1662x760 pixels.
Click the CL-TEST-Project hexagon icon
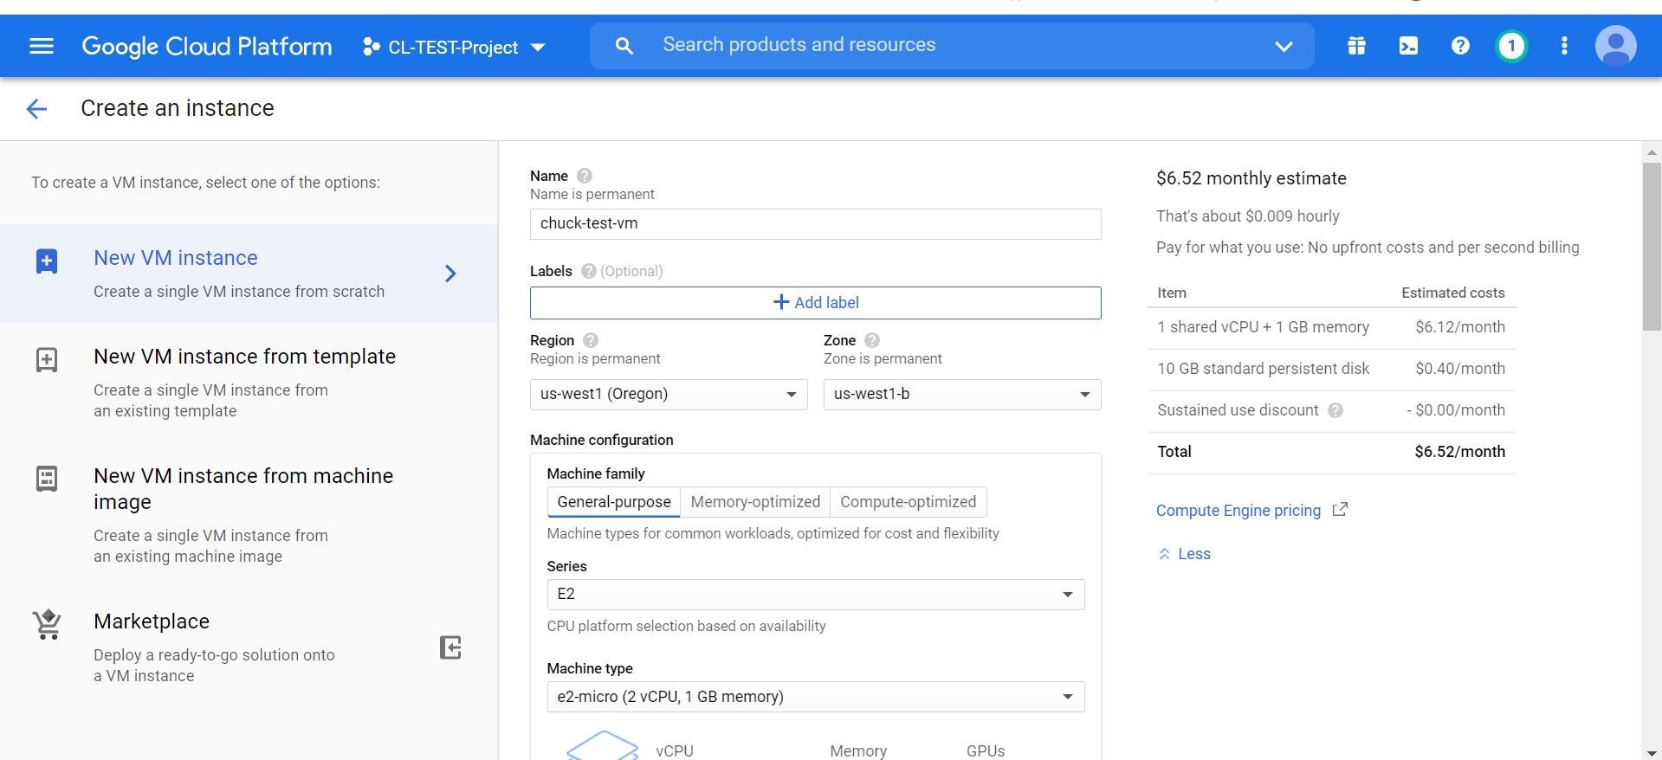[371, 47]
